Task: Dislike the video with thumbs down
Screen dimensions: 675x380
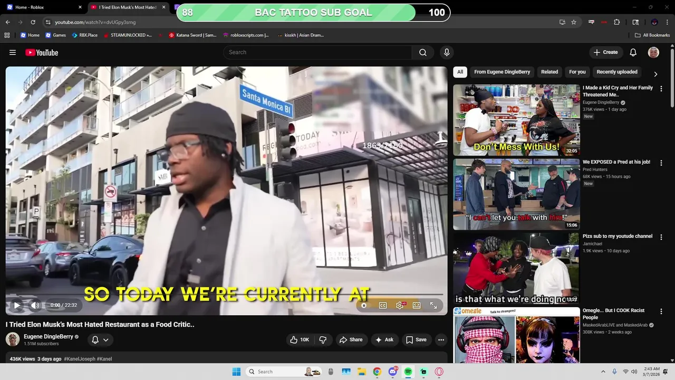Action: (x=323, y=340)
